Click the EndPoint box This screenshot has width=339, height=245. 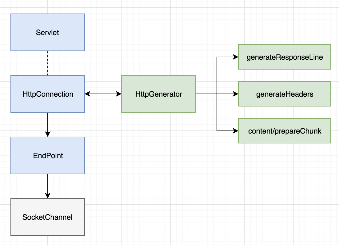pyautogui.click(x=48, y=155)
